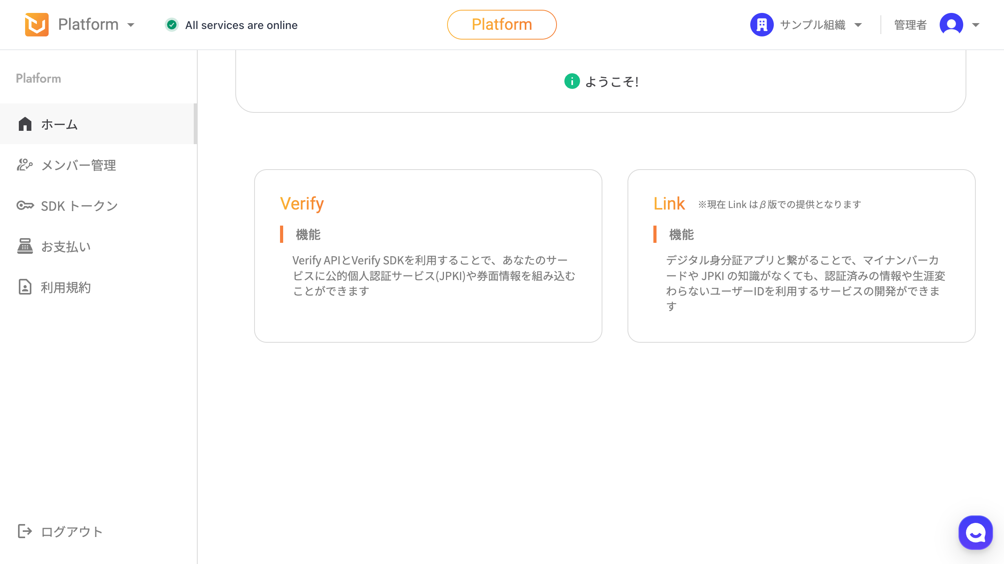Click the home icon in the sidebar
Screen dimensions: 1004x564
25,124
